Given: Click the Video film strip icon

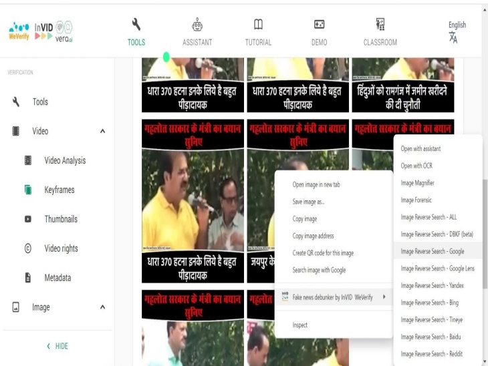Looking at the screenshot, I should click(x=16, y=131).
